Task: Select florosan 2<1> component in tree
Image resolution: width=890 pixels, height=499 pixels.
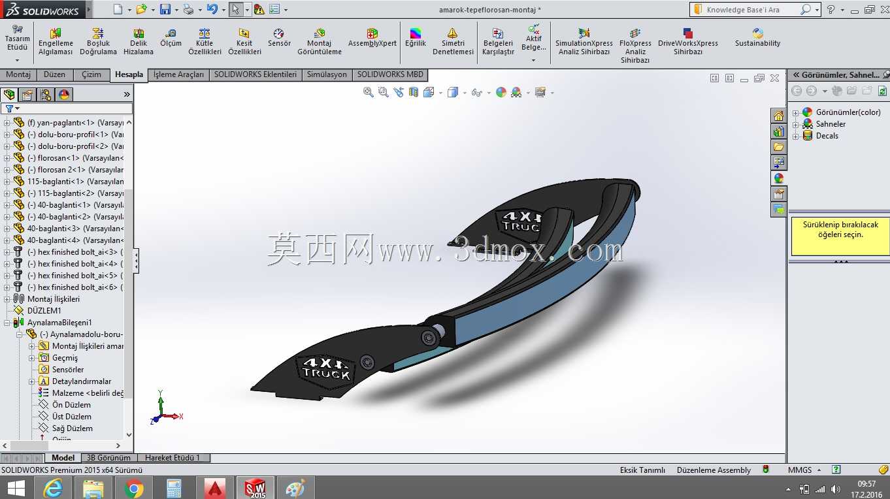Action: tap(75, 170)
